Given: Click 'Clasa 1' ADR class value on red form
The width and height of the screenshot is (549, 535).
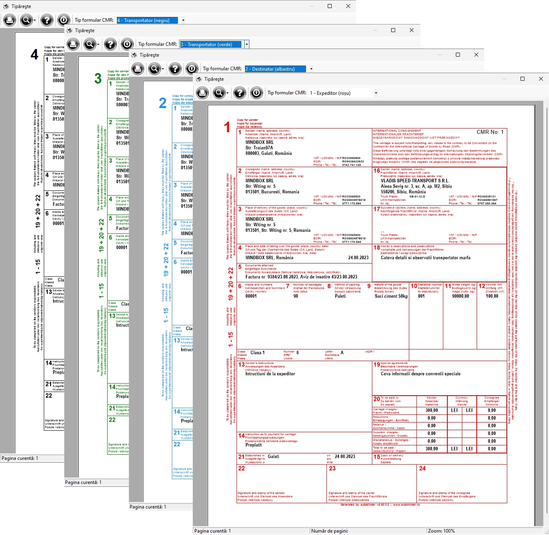Looking at the screenshot, I should click(x=257, y=353).
